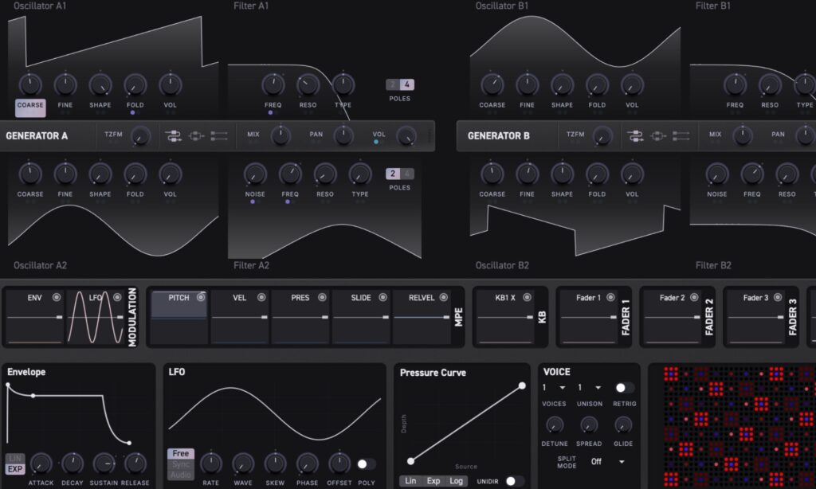
Task: Select the parallel routing icon in Generator A
Action: 196,136
